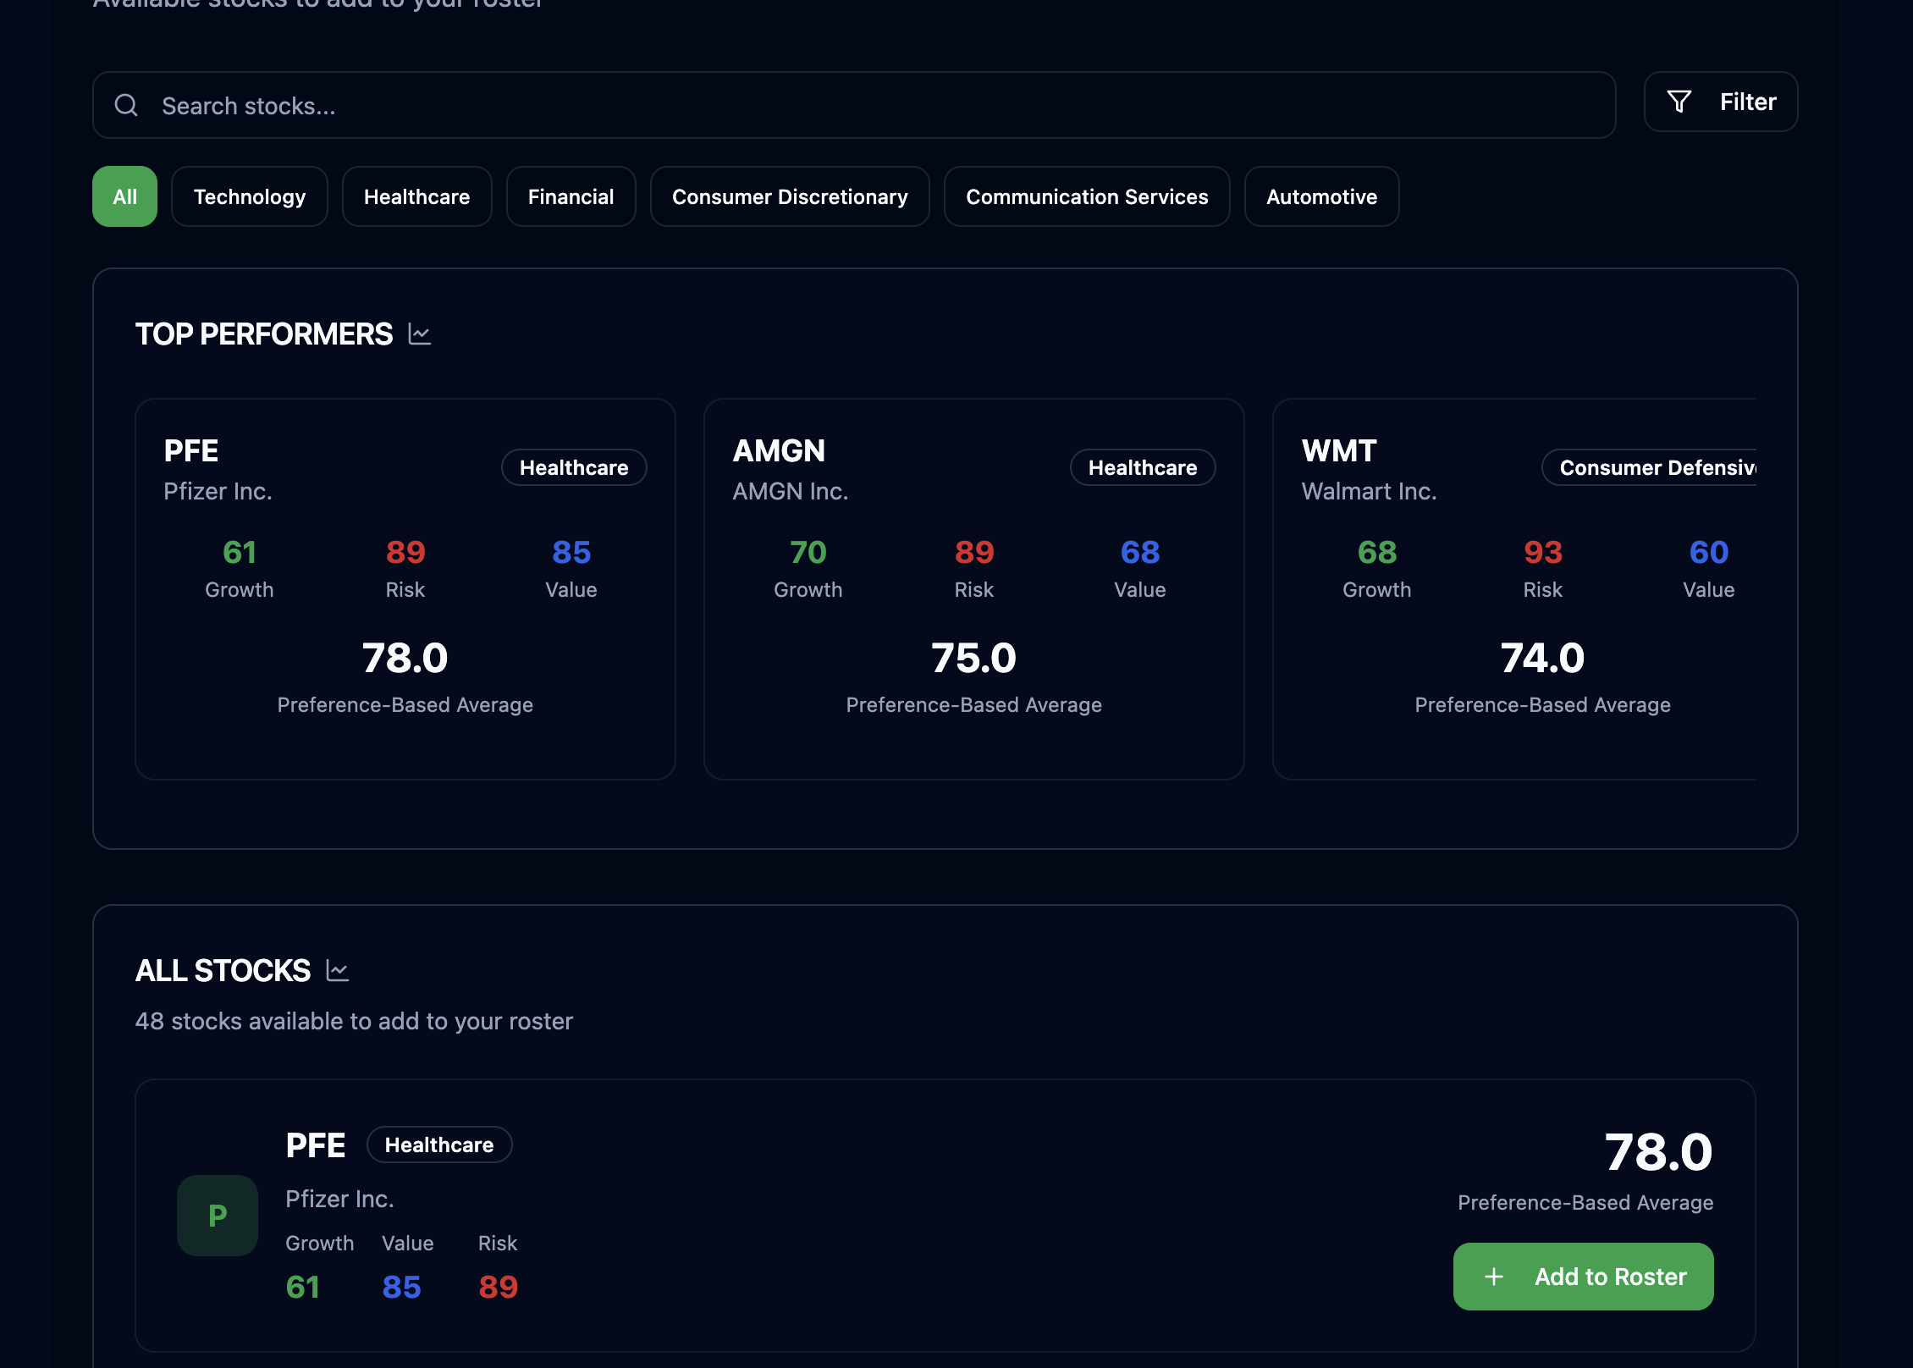1913x1368 pixels.
Task: Show Financial sector stocks
Action: click(571, 196)
